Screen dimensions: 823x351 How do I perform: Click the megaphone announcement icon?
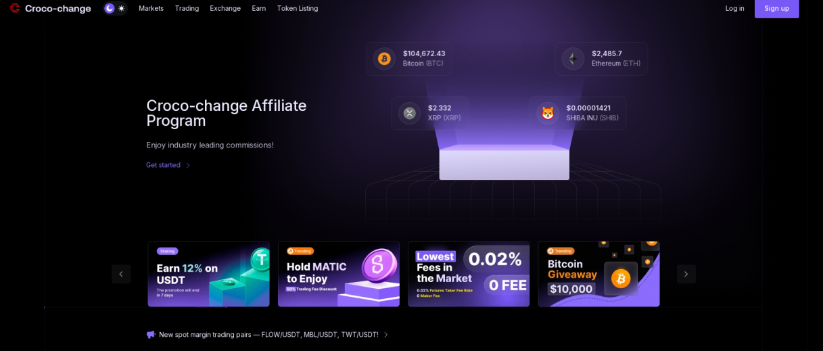click(151, 334)
